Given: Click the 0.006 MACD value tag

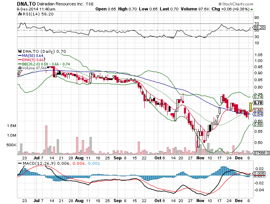Looking at the screenshot, I should (259, 174).
